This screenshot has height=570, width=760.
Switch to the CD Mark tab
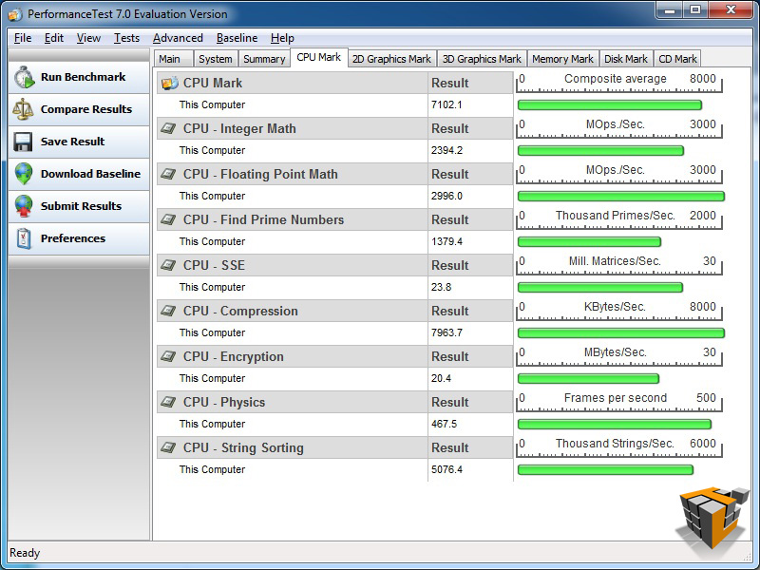tap(677, 59)
